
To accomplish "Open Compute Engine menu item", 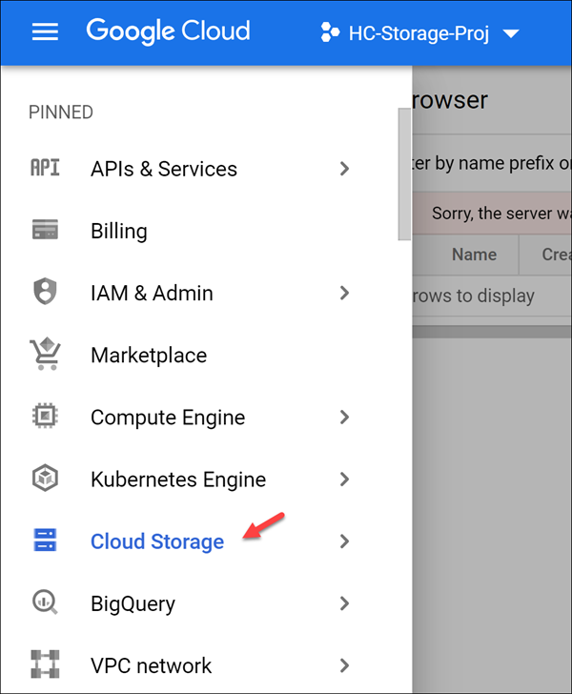I will [168, 418].
